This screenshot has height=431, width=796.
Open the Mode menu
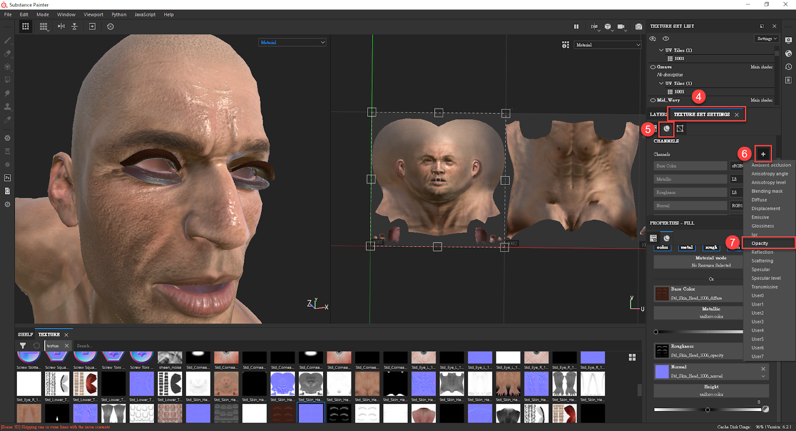coord(43,14)
